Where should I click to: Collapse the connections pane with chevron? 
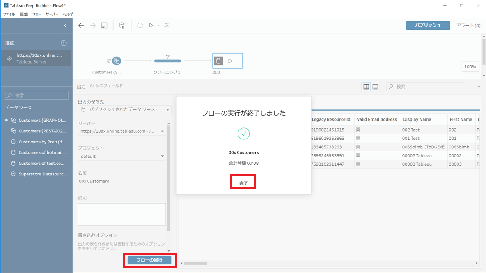click(x=65, y=25)
